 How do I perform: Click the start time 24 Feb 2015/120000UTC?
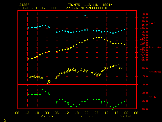pyautogui.click(x=38, y=8)
